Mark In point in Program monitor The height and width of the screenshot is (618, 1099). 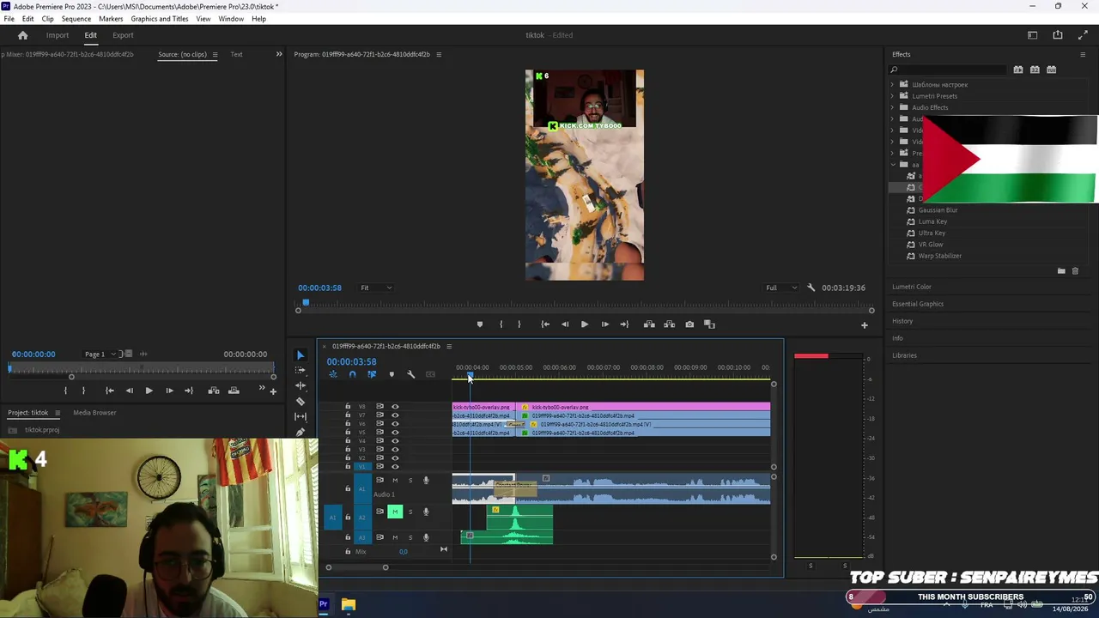[x=501, y=324]
